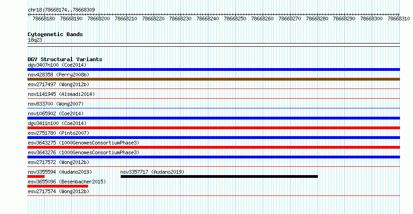413x214 pixels.
Task: Click the blue bar under esv3643276
Action: click(x=213, y=157)
